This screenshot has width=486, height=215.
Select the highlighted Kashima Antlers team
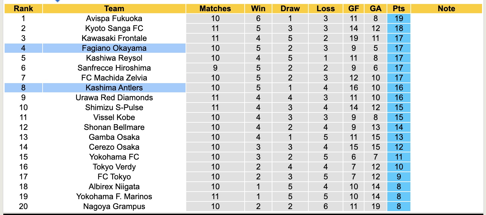[114, 88]
